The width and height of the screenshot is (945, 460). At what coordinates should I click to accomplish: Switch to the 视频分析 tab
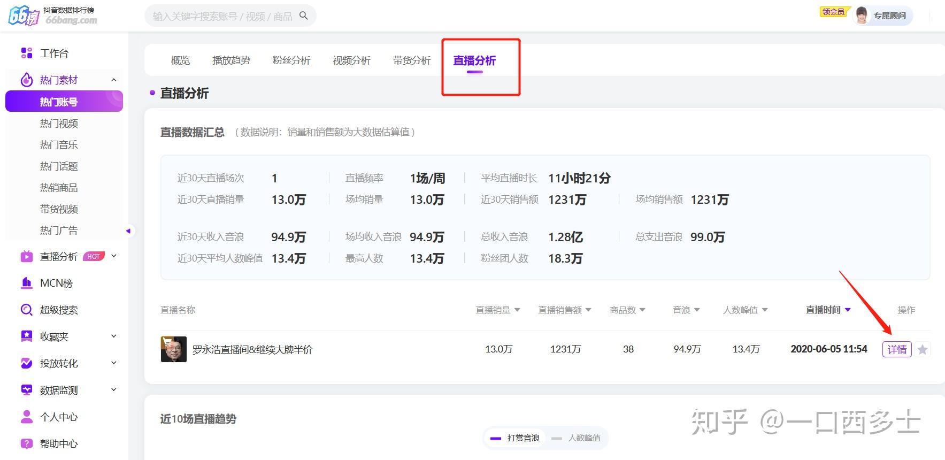coord(351,60)
